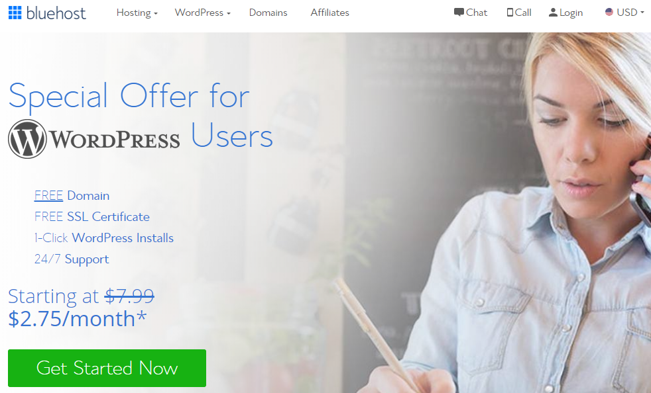Click the Get Started Now button
This screenshot has height=393, width=651.
tap(107, 368)
